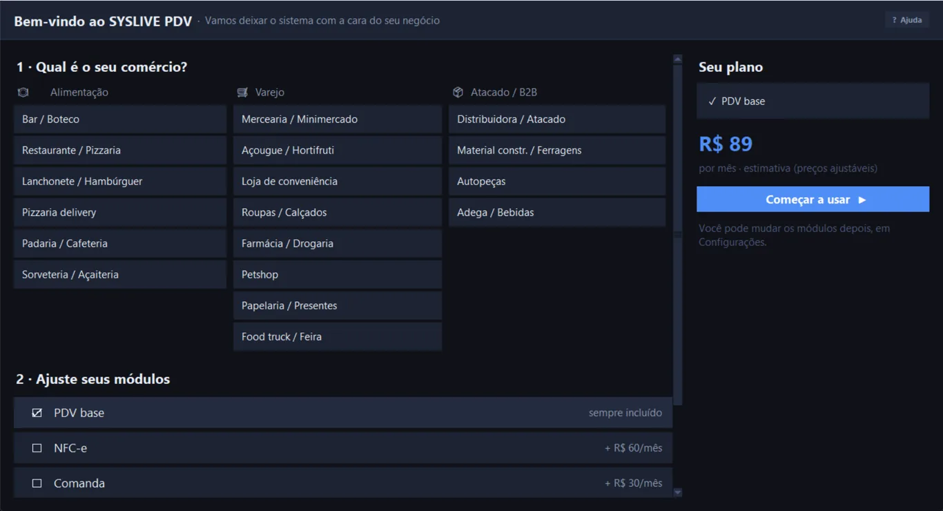943x511 pixels.
Task: Click the scrollbar up arrow
Action: pyautogui.click(x=677, y=59)
